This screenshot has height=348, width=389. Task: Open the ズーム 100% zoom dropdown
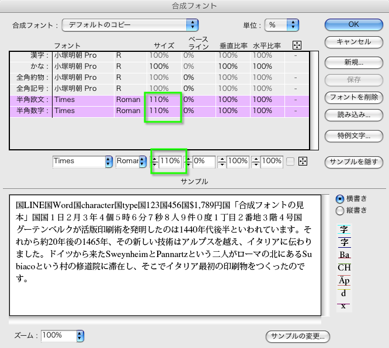point(62,336)
